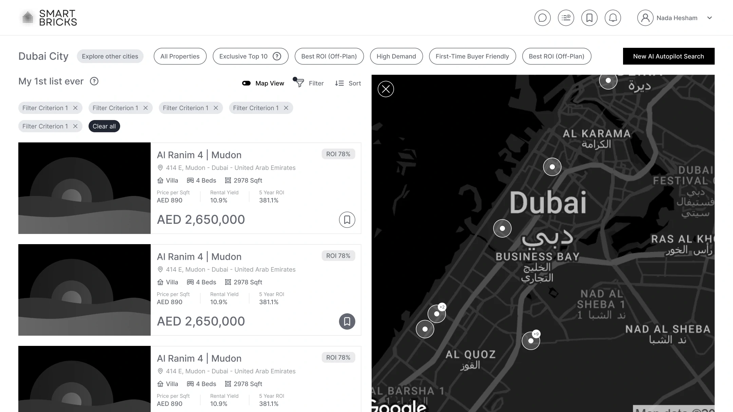Select the map pin cluster marked +9
733x412 pixels.
531,341
